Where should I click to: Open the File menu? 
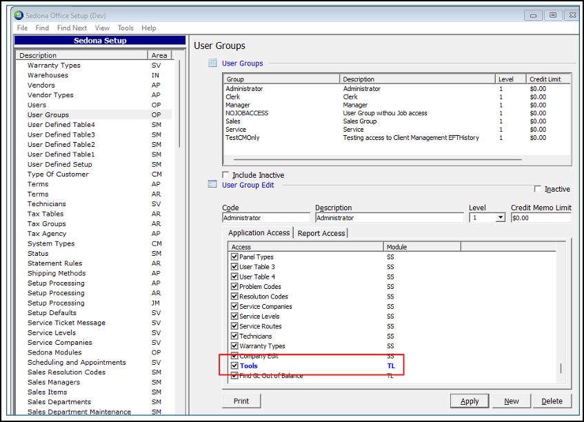(x=22, y=28)
